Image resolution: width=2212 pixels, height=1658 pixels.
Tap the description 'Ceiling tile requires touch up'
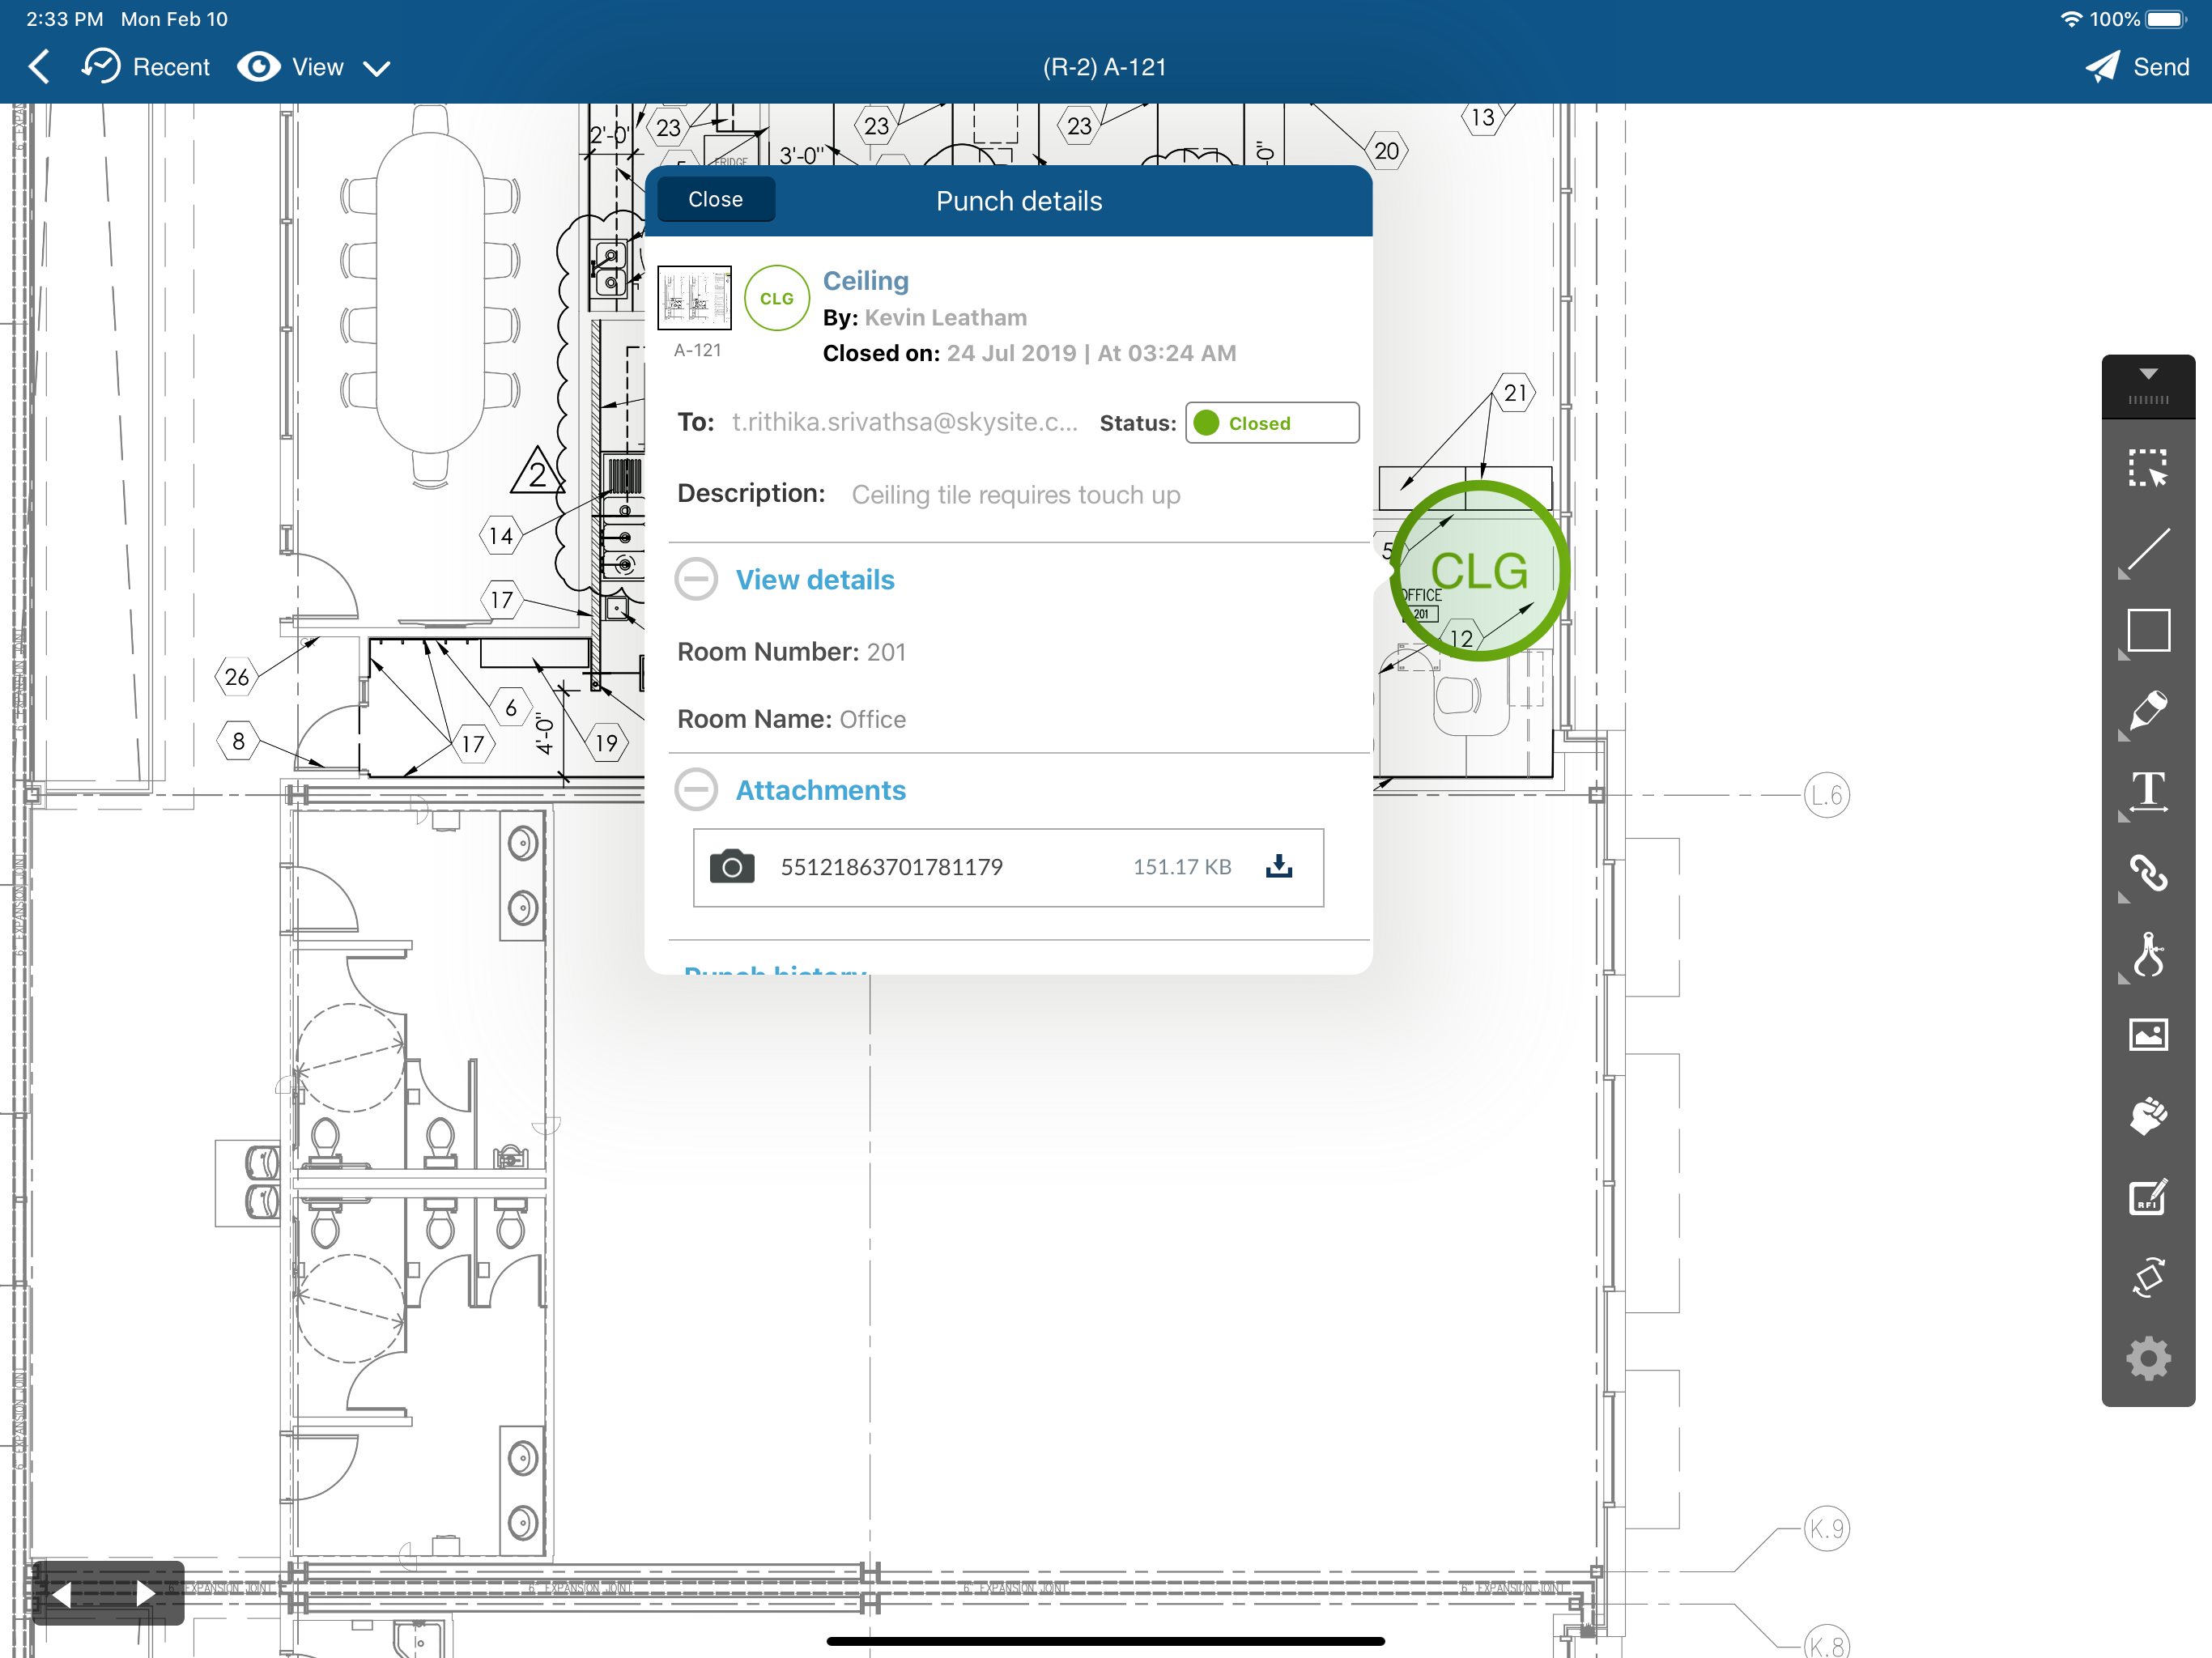[1015, 495]
